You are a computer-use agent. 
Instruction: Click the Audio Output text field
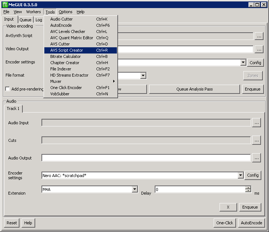146,158
